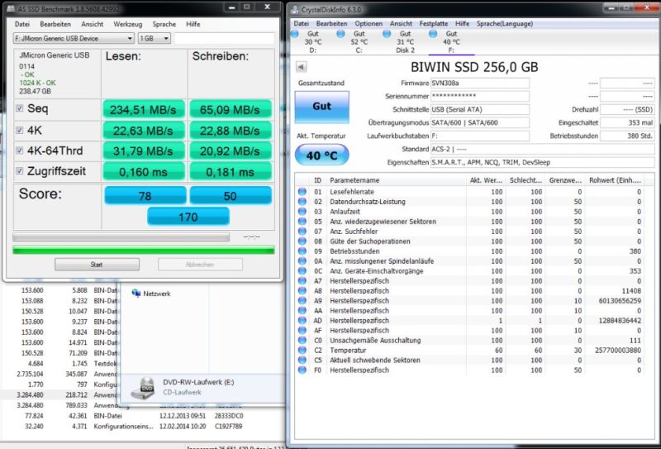Click status orb for Unsachgemäße Ausschaltung row

302,340
